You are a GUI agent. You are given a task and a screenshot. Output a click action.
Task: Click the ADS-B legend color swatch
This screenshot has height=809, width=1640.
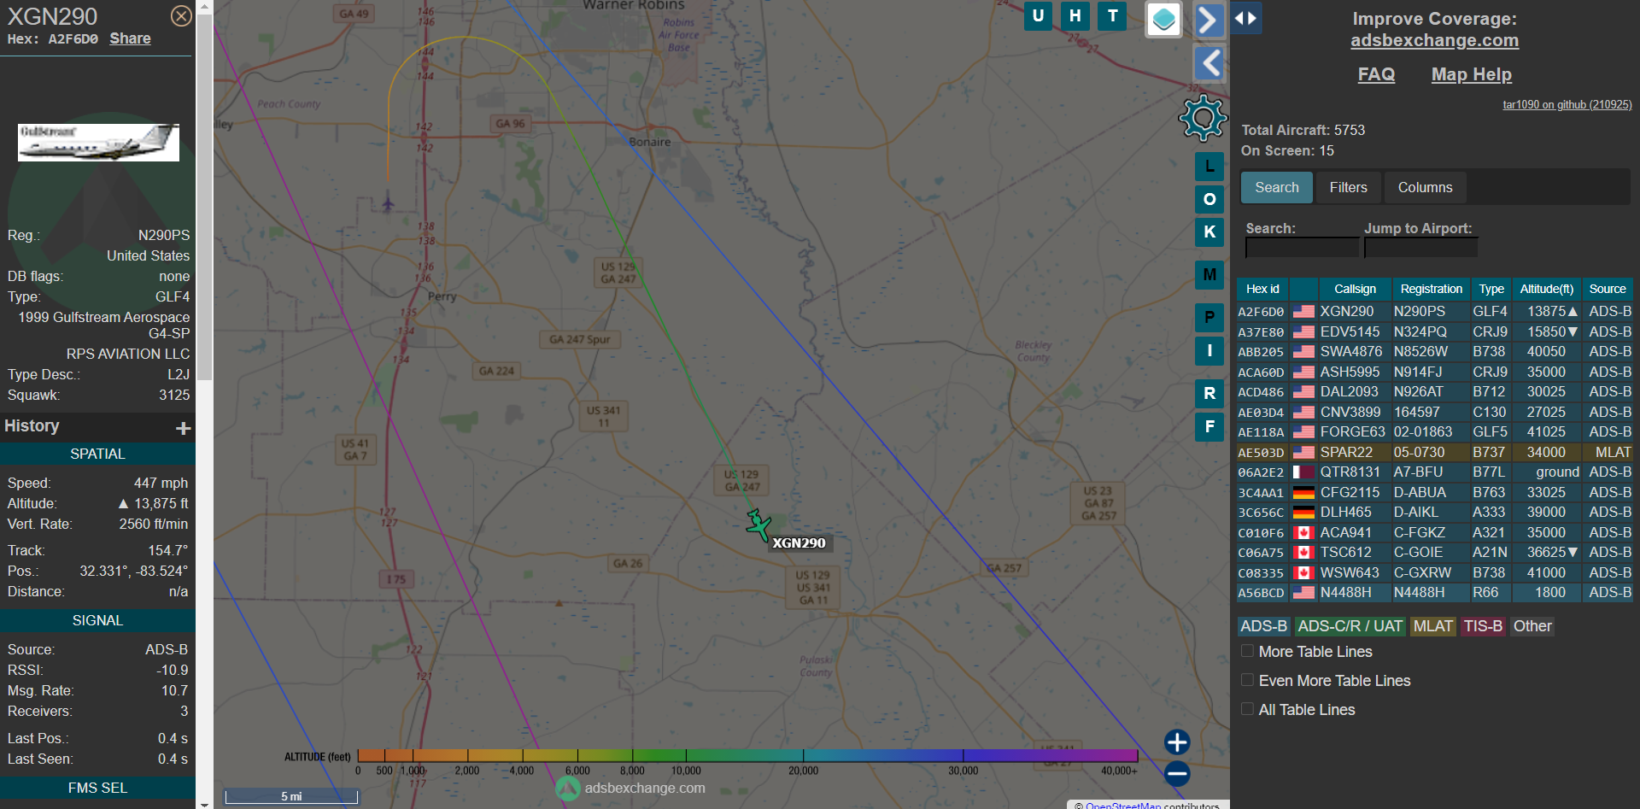click(x=1263, y=626)
